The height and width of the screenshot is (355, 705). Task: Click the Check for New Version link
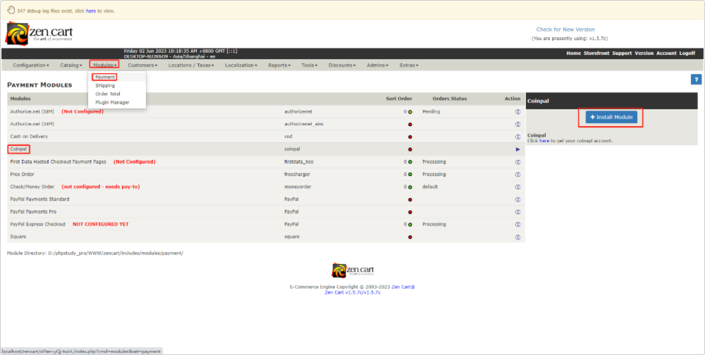click(x=565, y=30)
